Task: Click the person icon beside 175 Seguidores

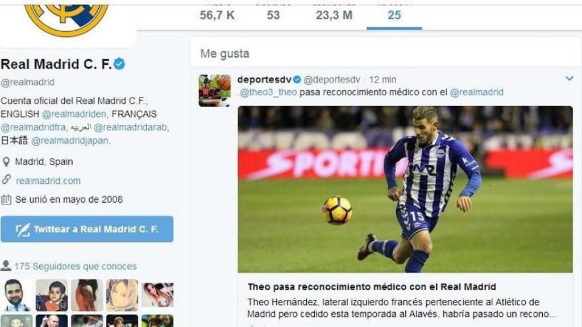Action: pyautogui.click(x=6, y=266)
